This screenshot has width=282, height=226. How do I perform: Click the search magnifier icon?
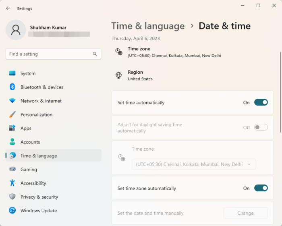tap(95, 54)
